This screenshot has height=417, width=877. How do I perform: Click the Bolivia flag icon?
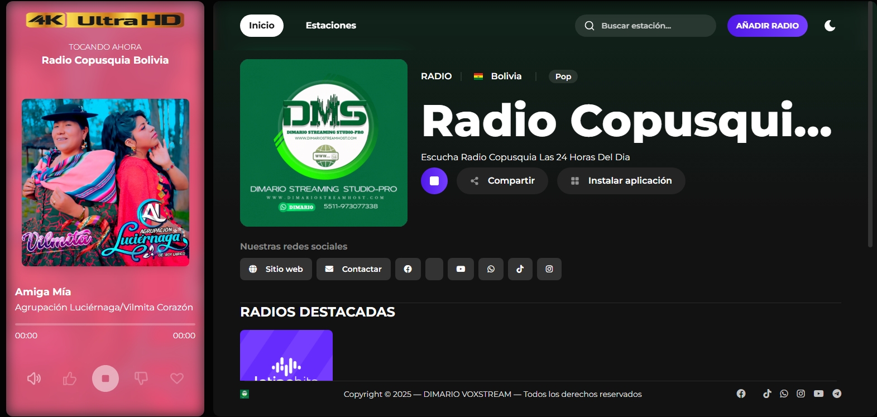point(478,76)
